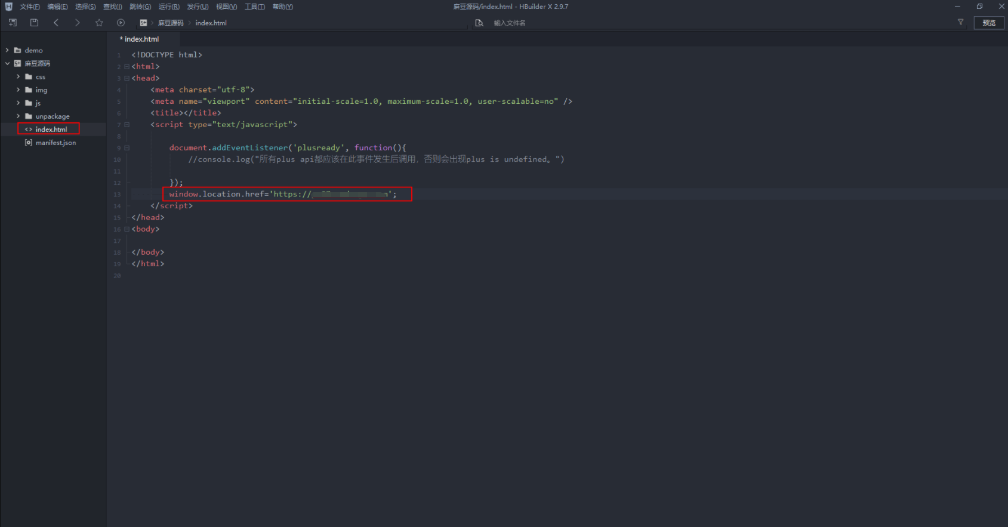
Task: Click 麻豆源码 in the breadcrumb path
Action: pos(171,23)
